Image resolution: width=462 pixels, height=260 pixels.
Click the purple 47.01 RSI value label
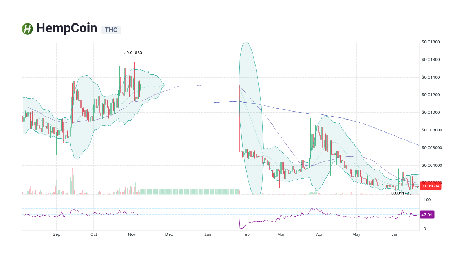[427, 215]
